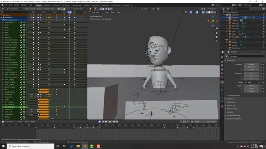Toggle Only Show Selected in Dope Sheet
The width and height of the screenshot is (266, 149).
(59, 9)
